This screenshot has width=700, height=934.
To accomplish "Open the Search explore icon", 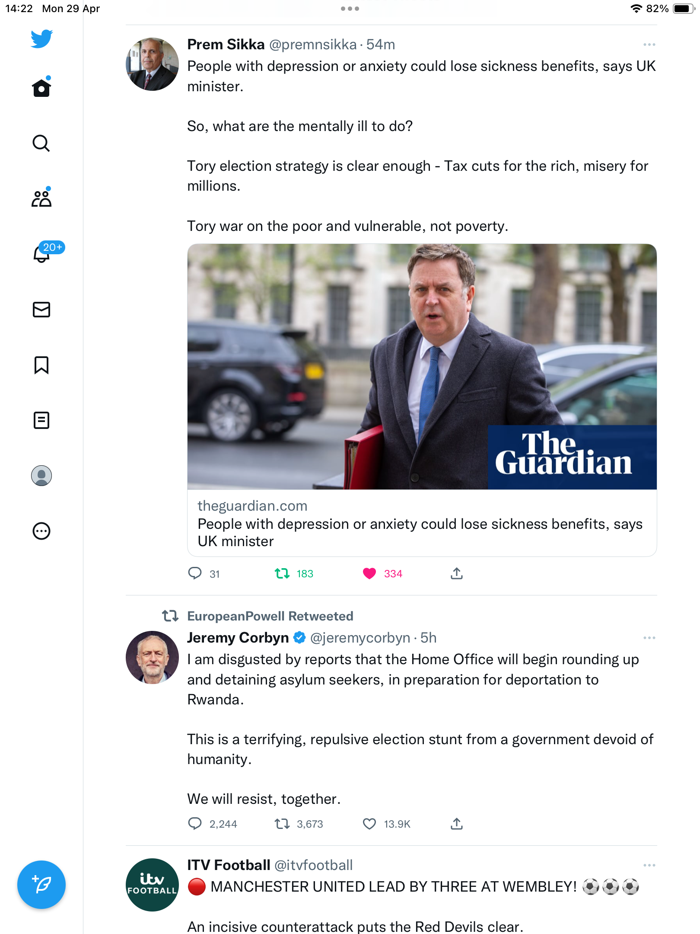I will tap(41, 143).
